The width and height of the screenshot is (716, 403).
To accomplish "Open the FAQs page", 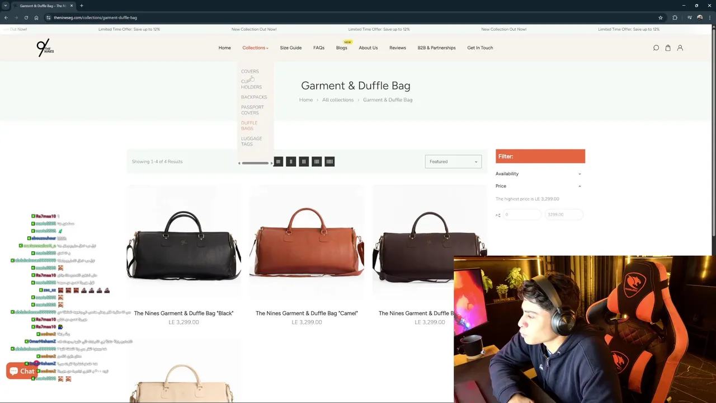I will click(319, 48).
